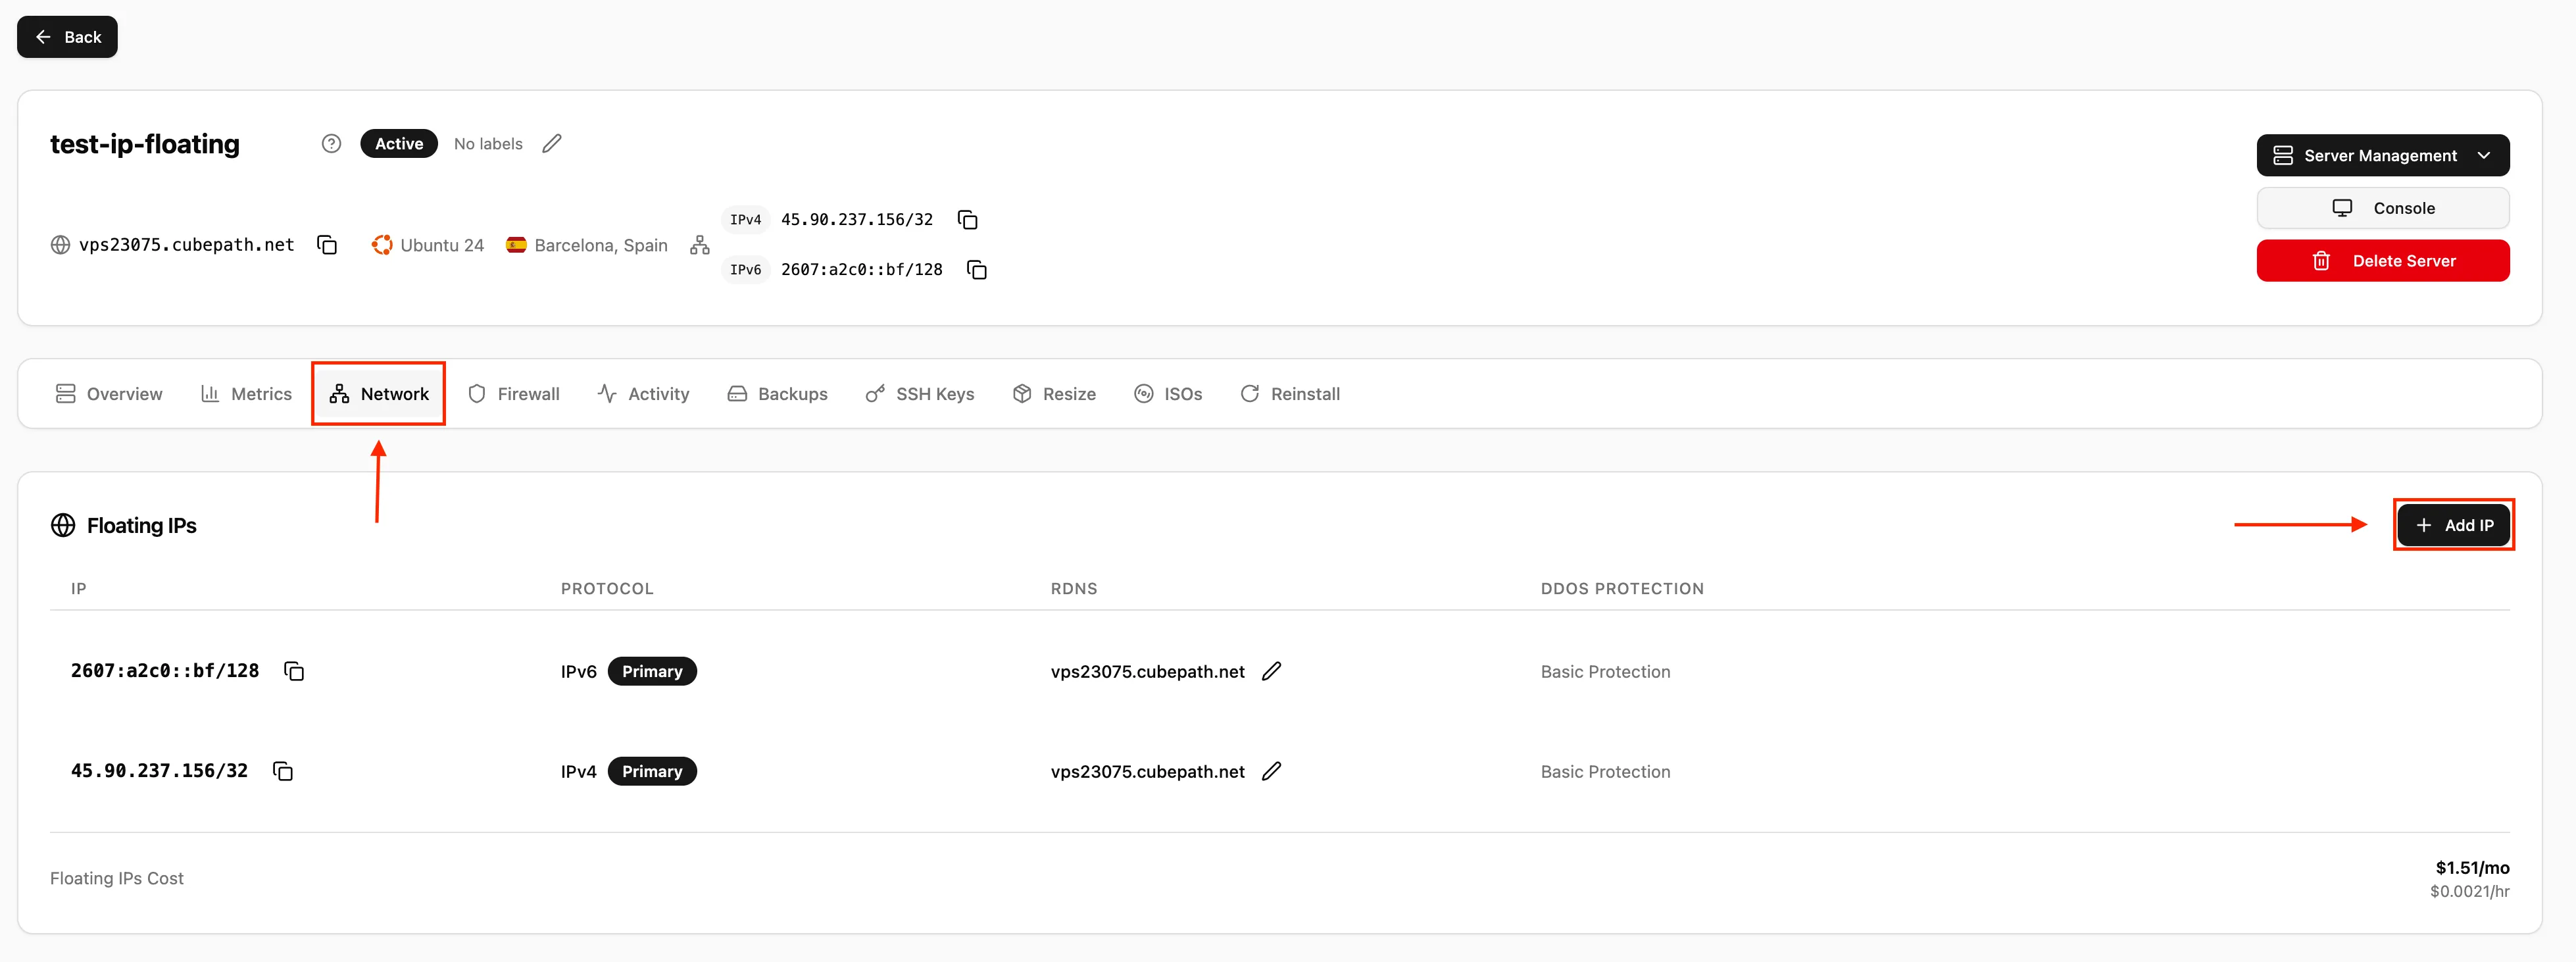The width and height of the screenshot is (2576, 962).
Task: Go Back to the previous page
Action: 67,37
